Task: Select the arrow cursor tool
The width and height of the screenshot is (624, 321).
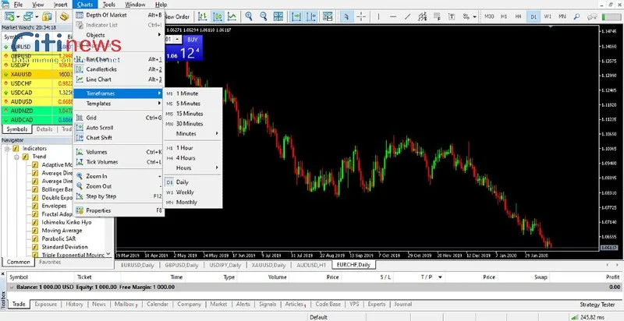Action: [x=346, y=16]
